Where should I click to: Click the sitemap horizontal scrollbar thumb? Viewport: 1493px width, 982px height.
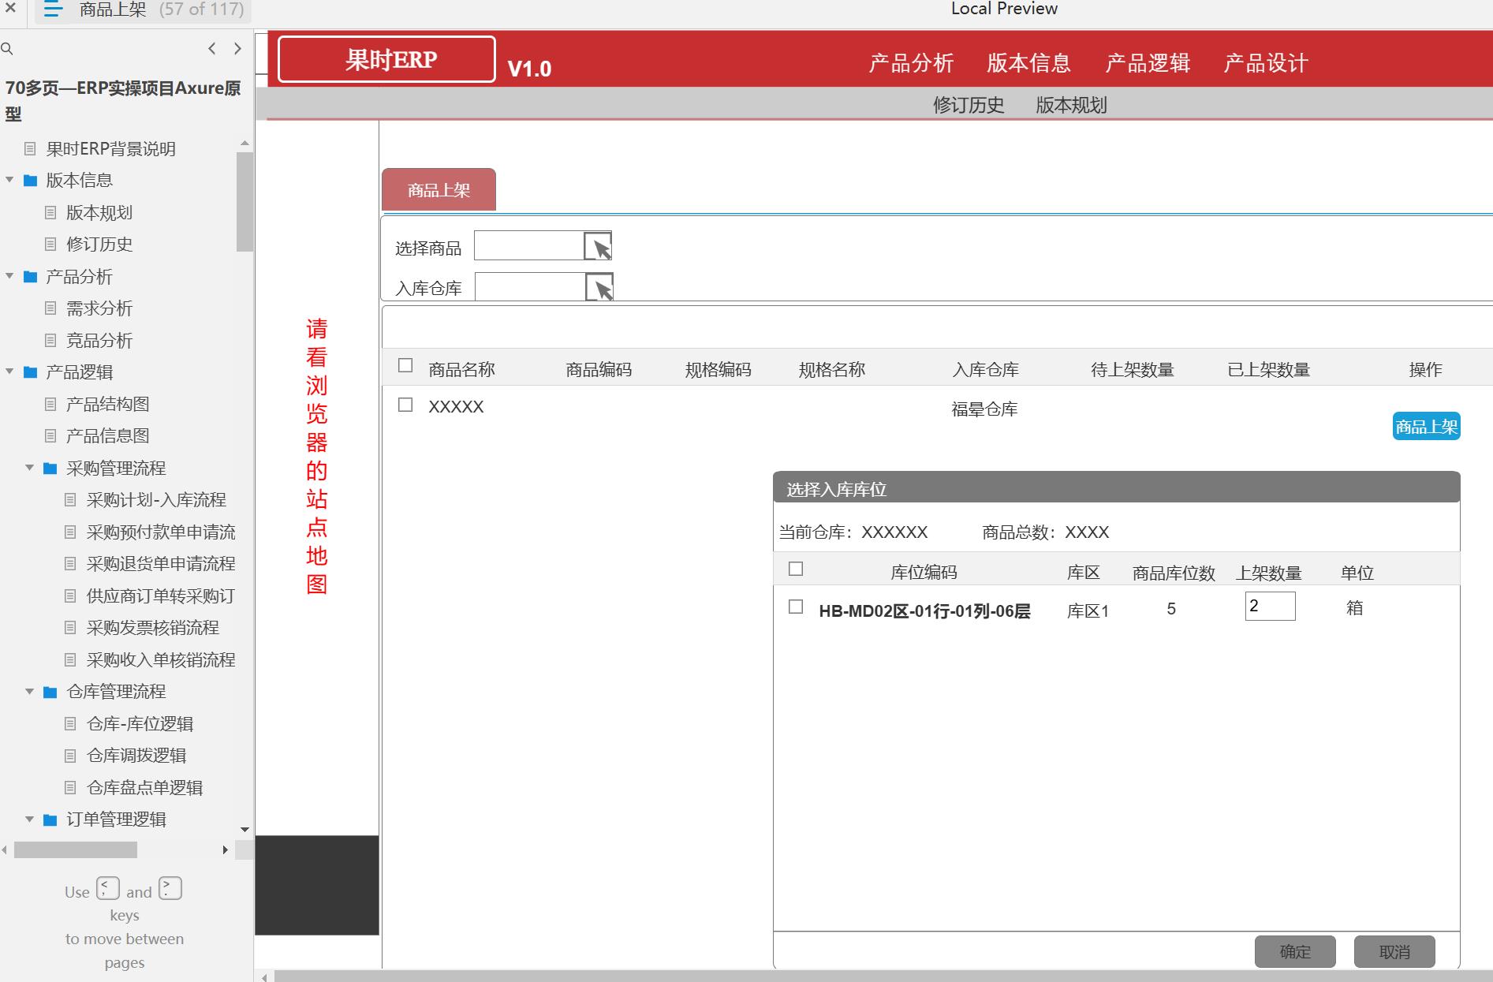(76, 850)
